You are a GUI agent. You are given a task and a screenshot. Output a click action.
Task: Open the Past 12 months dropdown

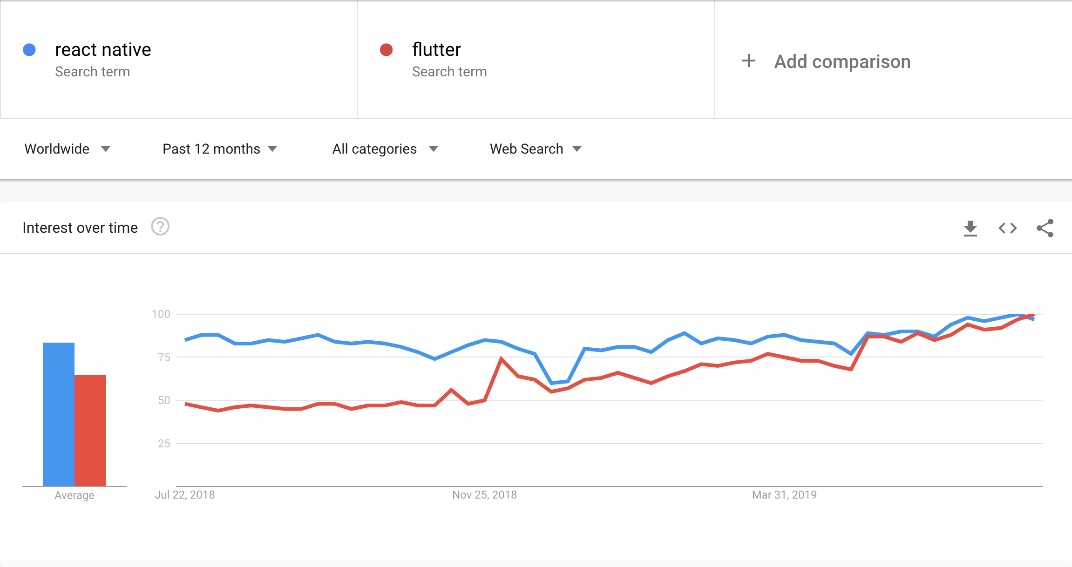[x=220, y=149]
